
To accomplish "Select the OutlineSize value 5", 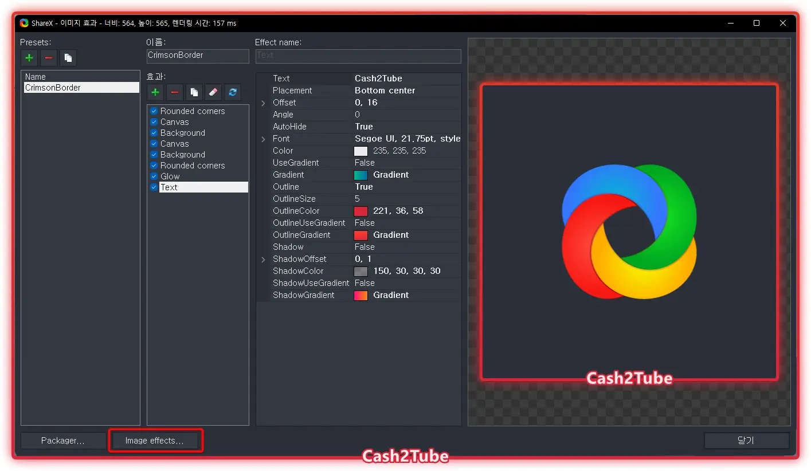I will tap(357, 199).
